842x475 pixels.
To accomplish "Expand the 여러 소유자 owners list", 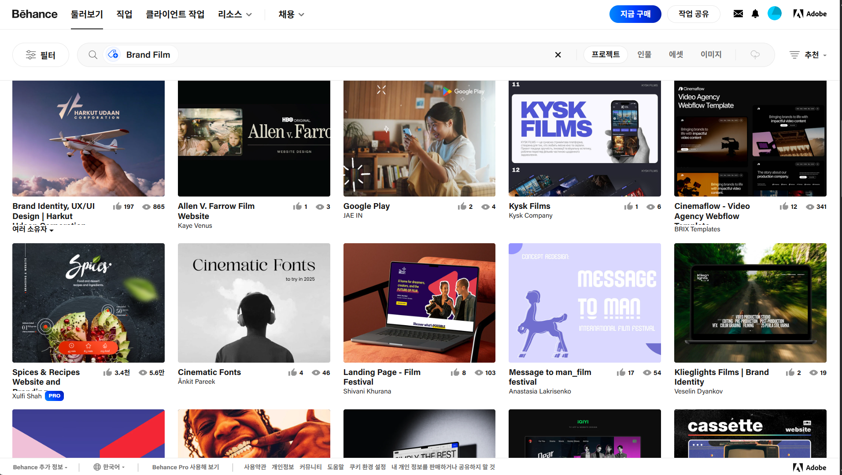I will click(33, 229).
